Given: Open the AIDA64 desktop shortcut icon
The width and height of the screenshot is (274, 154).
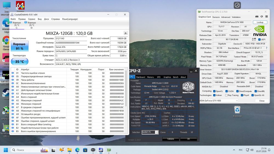Looking at the screenshot, I should [20, 5].
